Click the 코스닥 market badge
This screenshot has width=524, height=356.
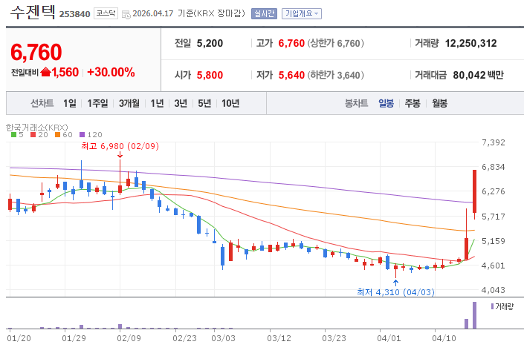[x=105, y=14]
